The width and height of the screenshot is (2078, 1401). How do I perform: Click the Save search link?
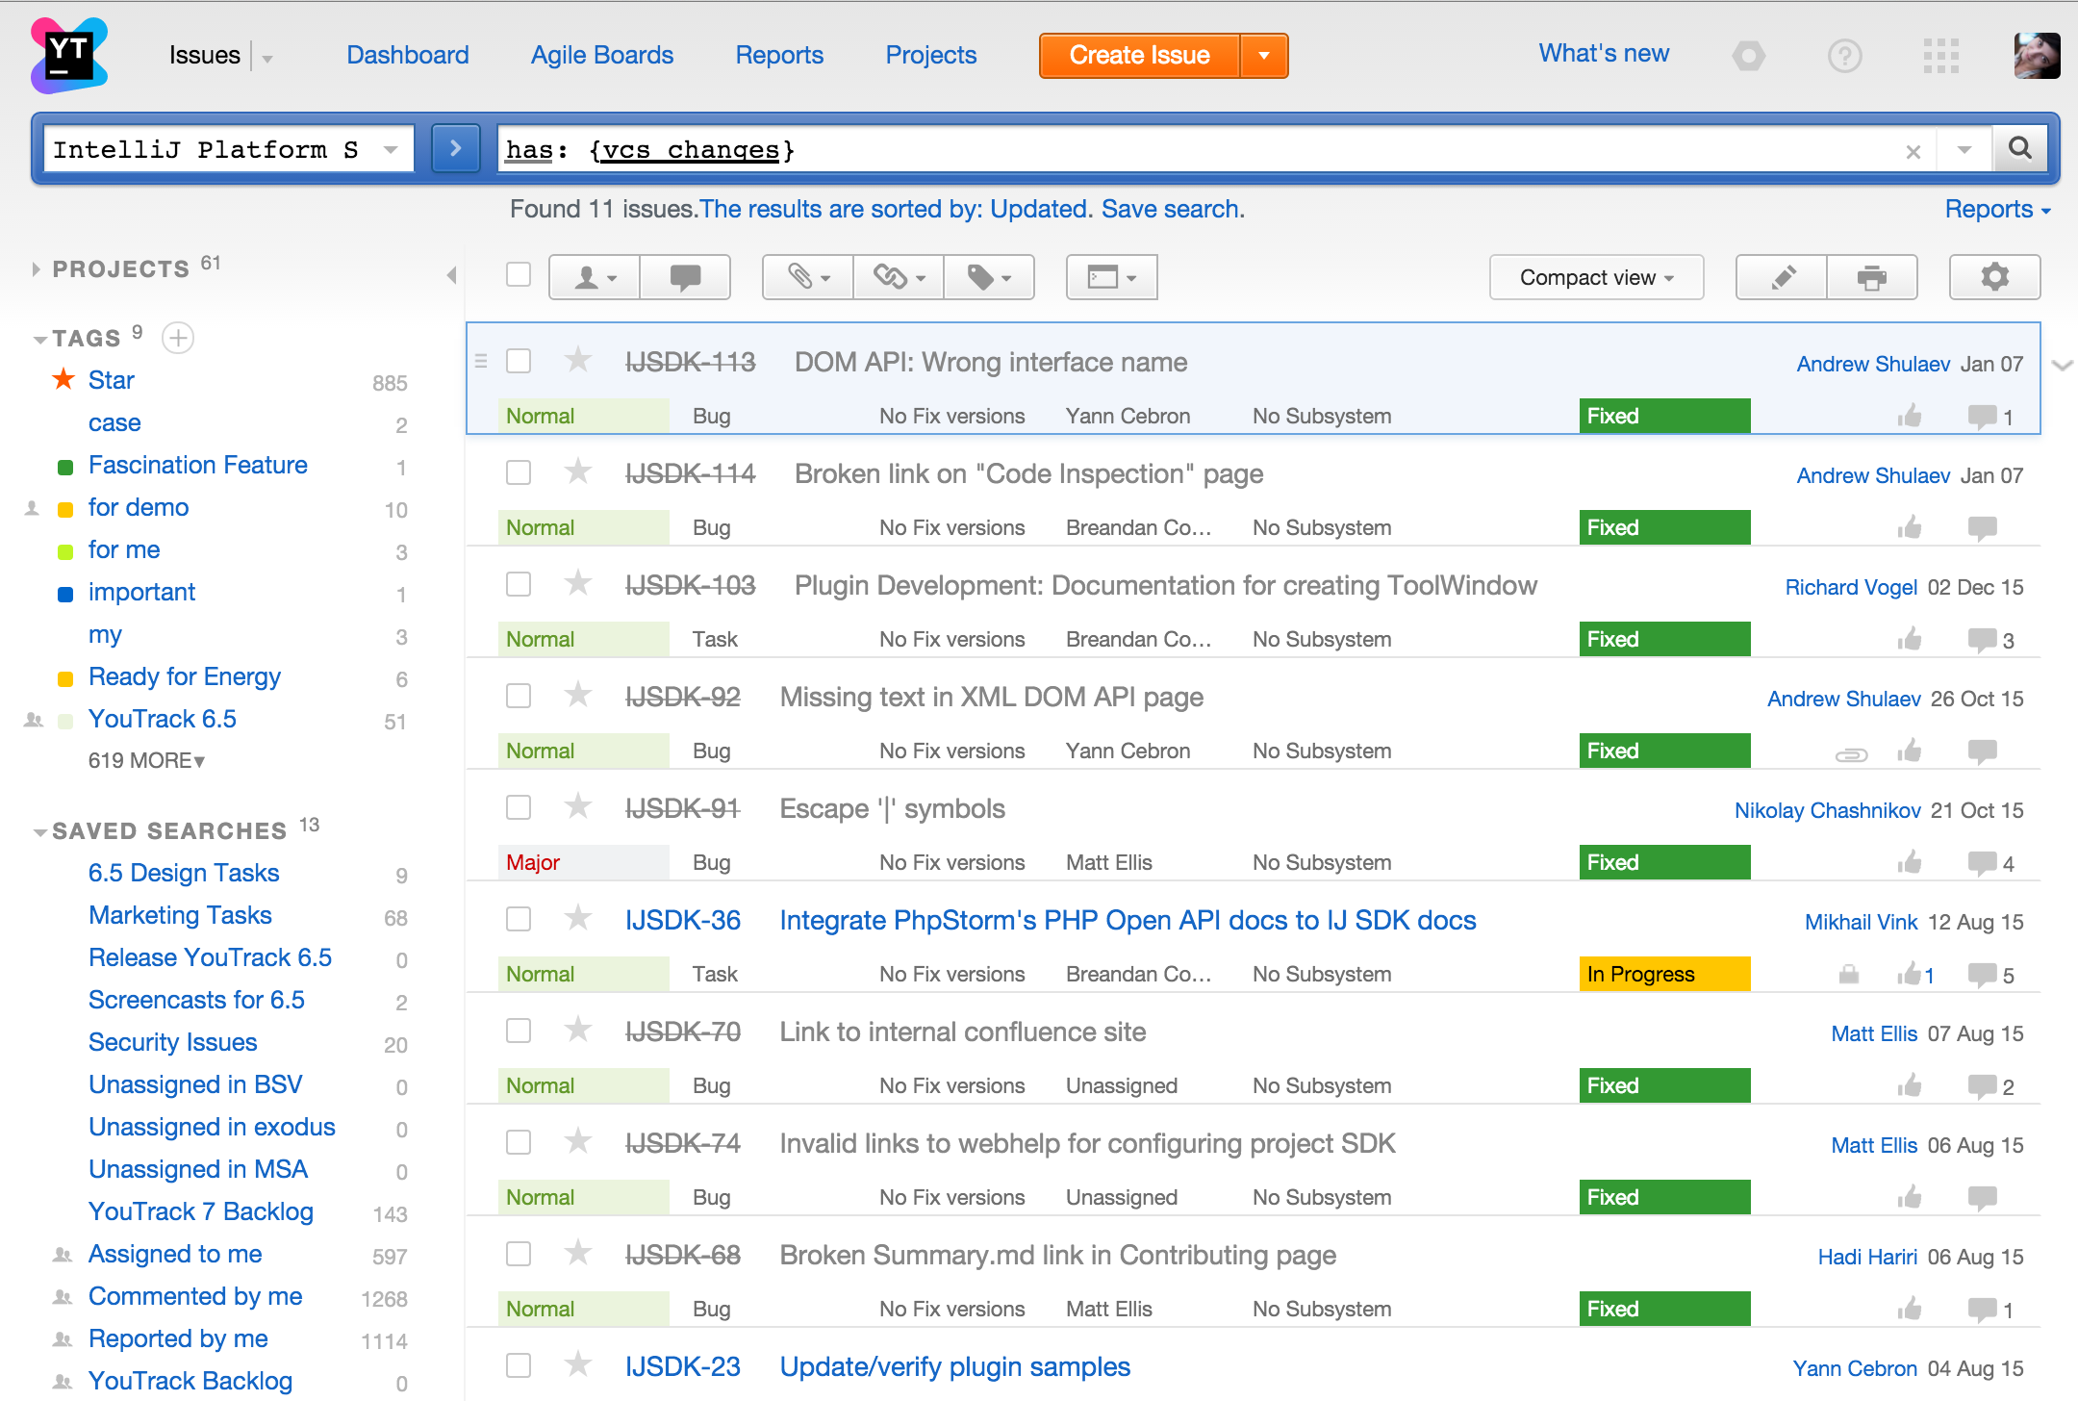(1173, 209)
